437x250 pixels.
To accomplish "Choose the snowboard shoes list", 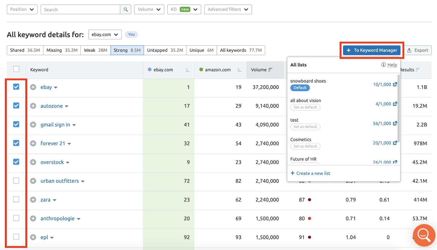I will click(308, 81).
